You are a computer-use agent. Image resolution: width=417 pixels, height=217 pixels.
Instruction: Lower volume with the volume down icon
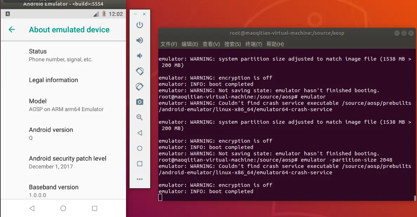[140, 56]
